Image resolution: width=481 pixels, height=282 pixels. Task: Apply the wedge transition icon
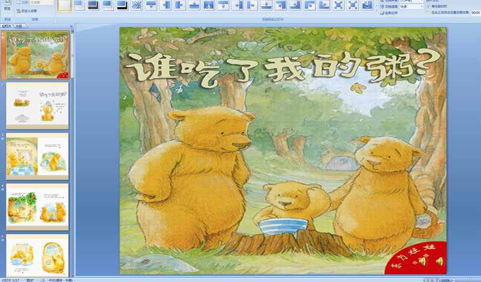(209, 5)
